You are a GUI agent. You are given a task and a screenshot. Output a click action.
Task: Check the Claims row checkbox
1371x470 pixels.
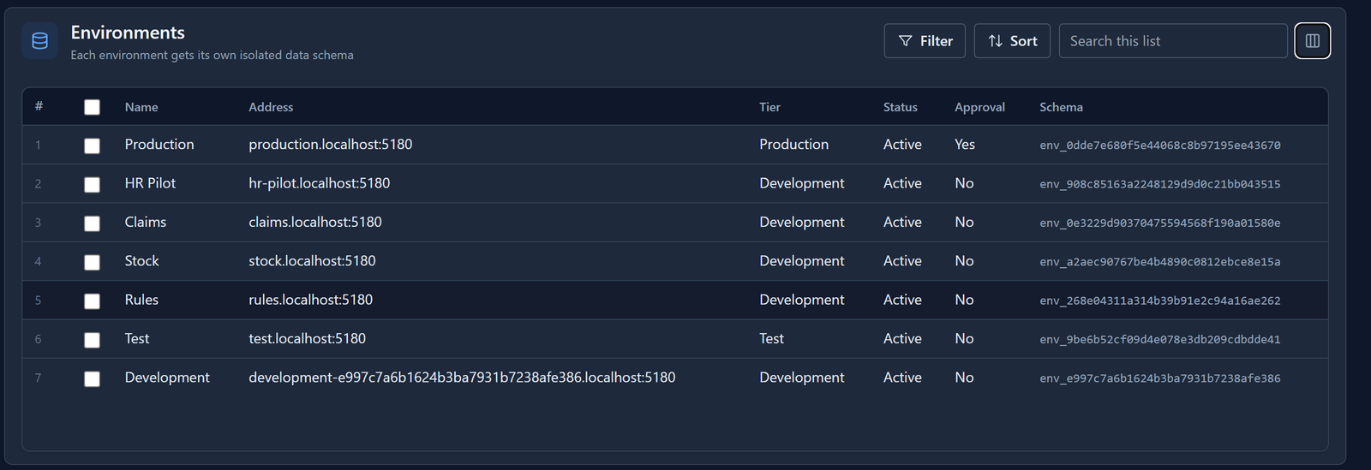[92, 223]
